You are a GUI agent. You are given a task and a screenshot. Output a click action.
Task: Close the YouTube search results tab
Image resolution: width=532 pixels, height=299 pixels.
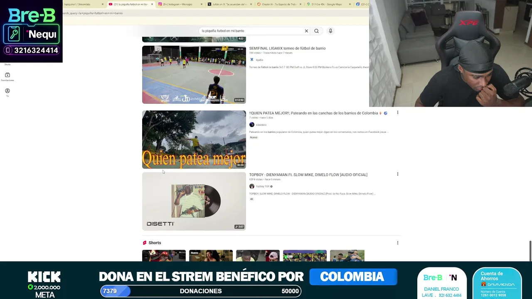click(x=152, y=4)
